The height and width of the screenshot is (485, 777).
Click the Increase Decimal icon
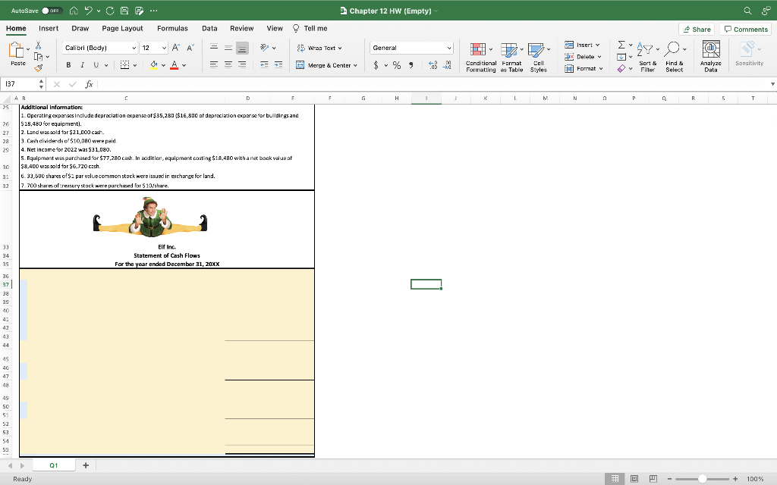click(433, 64)
